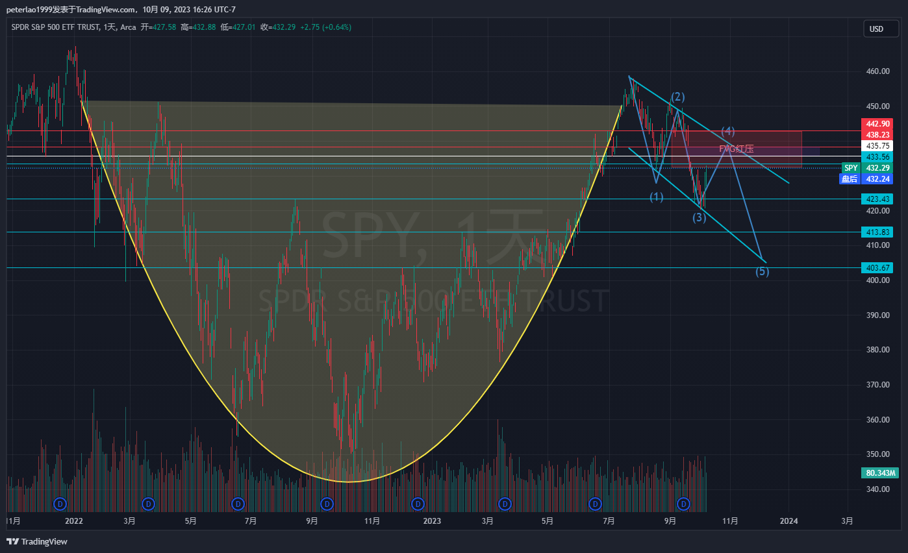This screenshot has width=908, height=553.
Task: Click the D dividend marker before 7月 2022
Action: click(238, 504)
